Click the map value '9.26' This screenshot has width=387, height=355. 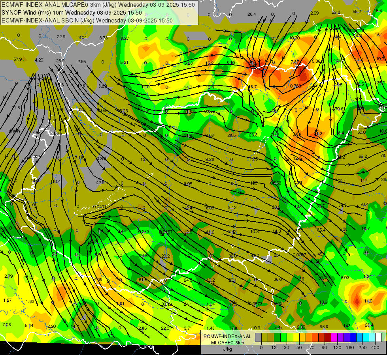tap(210, 159)
